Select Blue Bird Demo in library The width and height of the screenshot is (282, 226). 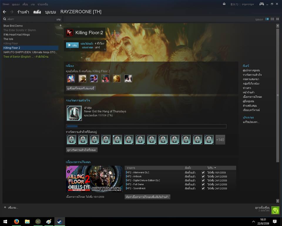(x=13, y=26)
